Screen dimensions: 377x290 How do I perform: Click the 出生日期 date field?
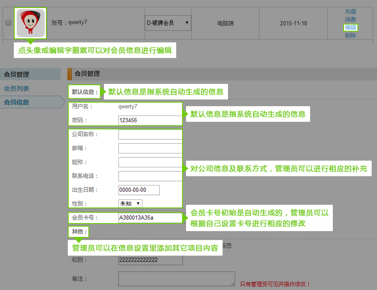pos(139,190)
